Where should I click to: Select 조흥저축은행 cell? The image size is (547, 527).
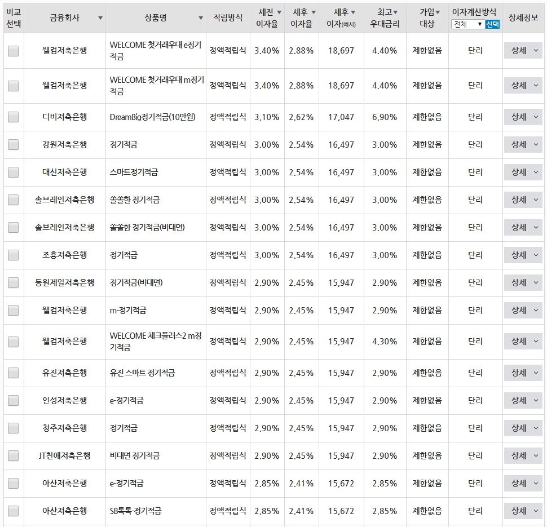click(64, 255)
